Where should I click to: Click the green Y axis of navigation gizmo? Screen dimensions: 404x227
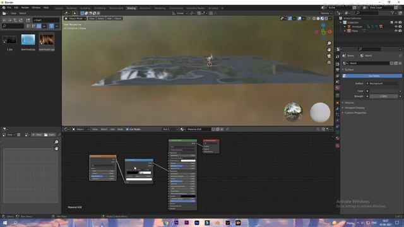point(323,32)
